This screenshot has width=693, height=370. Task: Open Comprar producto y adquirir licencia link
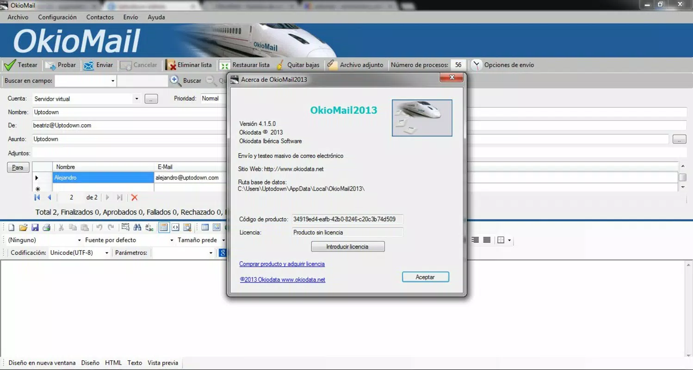point(282,264)
